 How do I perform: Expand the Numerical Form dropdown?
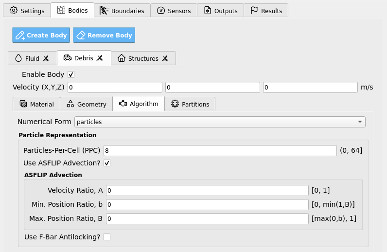click(x=220, y=122)
